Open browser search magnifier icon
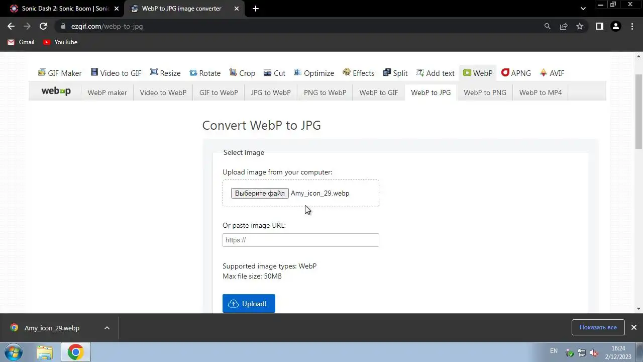This screenshot has height=362, width=643. tap(548, 26)
